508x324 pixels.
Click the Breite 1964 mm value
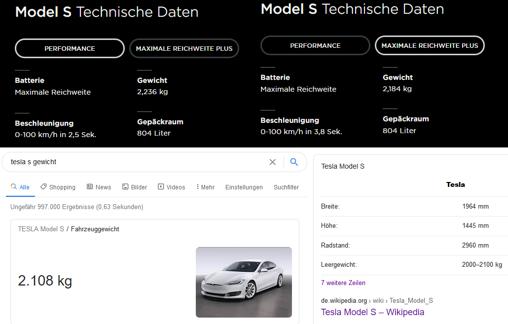point(475,207)
